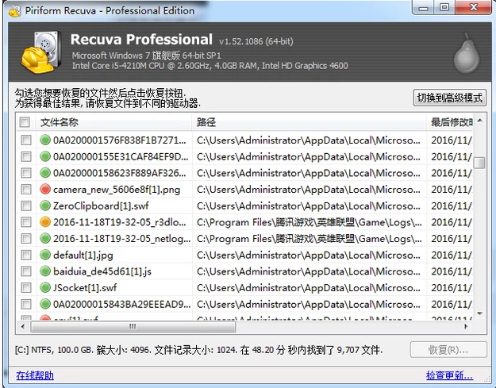Viewport: 496px width, 388px height.
Task: Check the box for 0A0200001576F838F1B7271 file
Action: click(26, 140)
